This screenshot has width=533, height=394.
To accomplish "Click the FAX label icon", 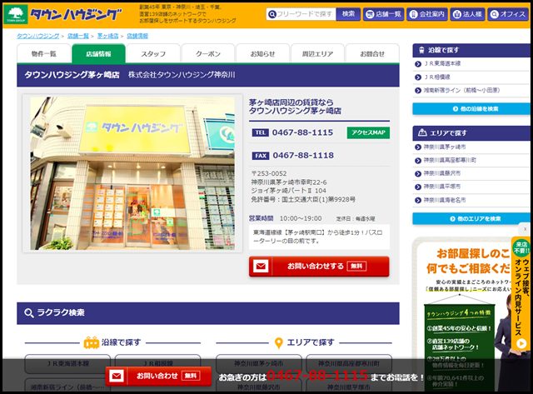I will click(261, 156).
